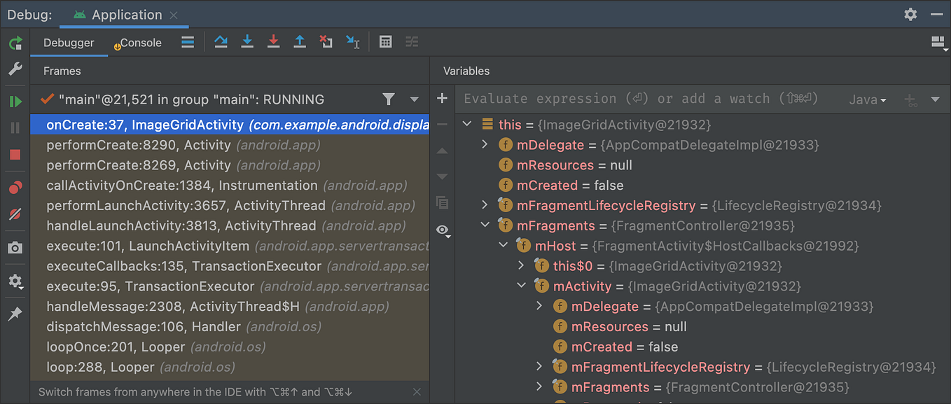Toggle the frames filter funnel
Image resolution: width=951 pixels, height=404 pixels.
[x=389, y=99]
